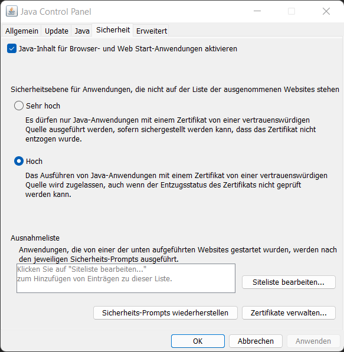Image resolution: width=344 pixels, height=352 pixels.
Task: Select the Sehr hoch security level
Action: [x=19, y=106]
